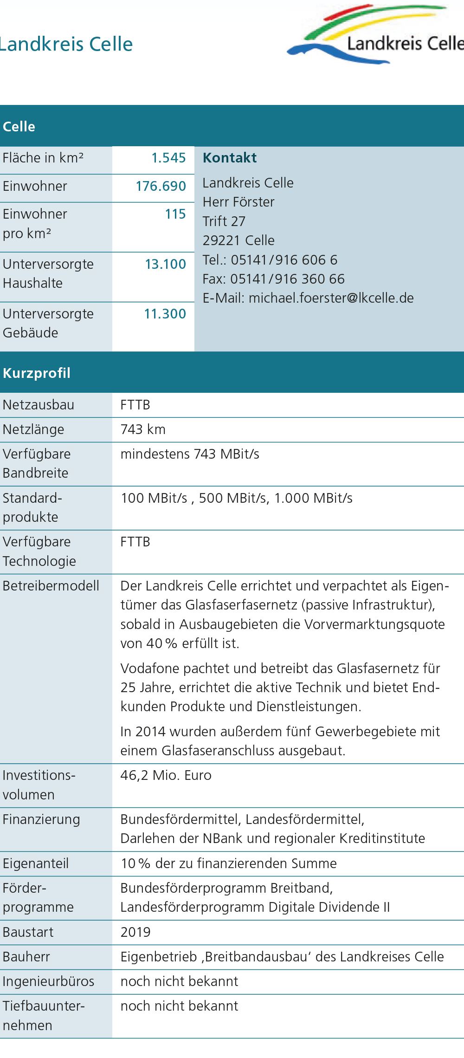Click the Investitionsvolumen value 46,2 Mio. Euro
This screenshot has height=1058, width=464.
166,775
